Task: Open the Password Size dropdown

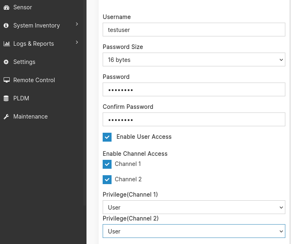Action: (194, 60)
